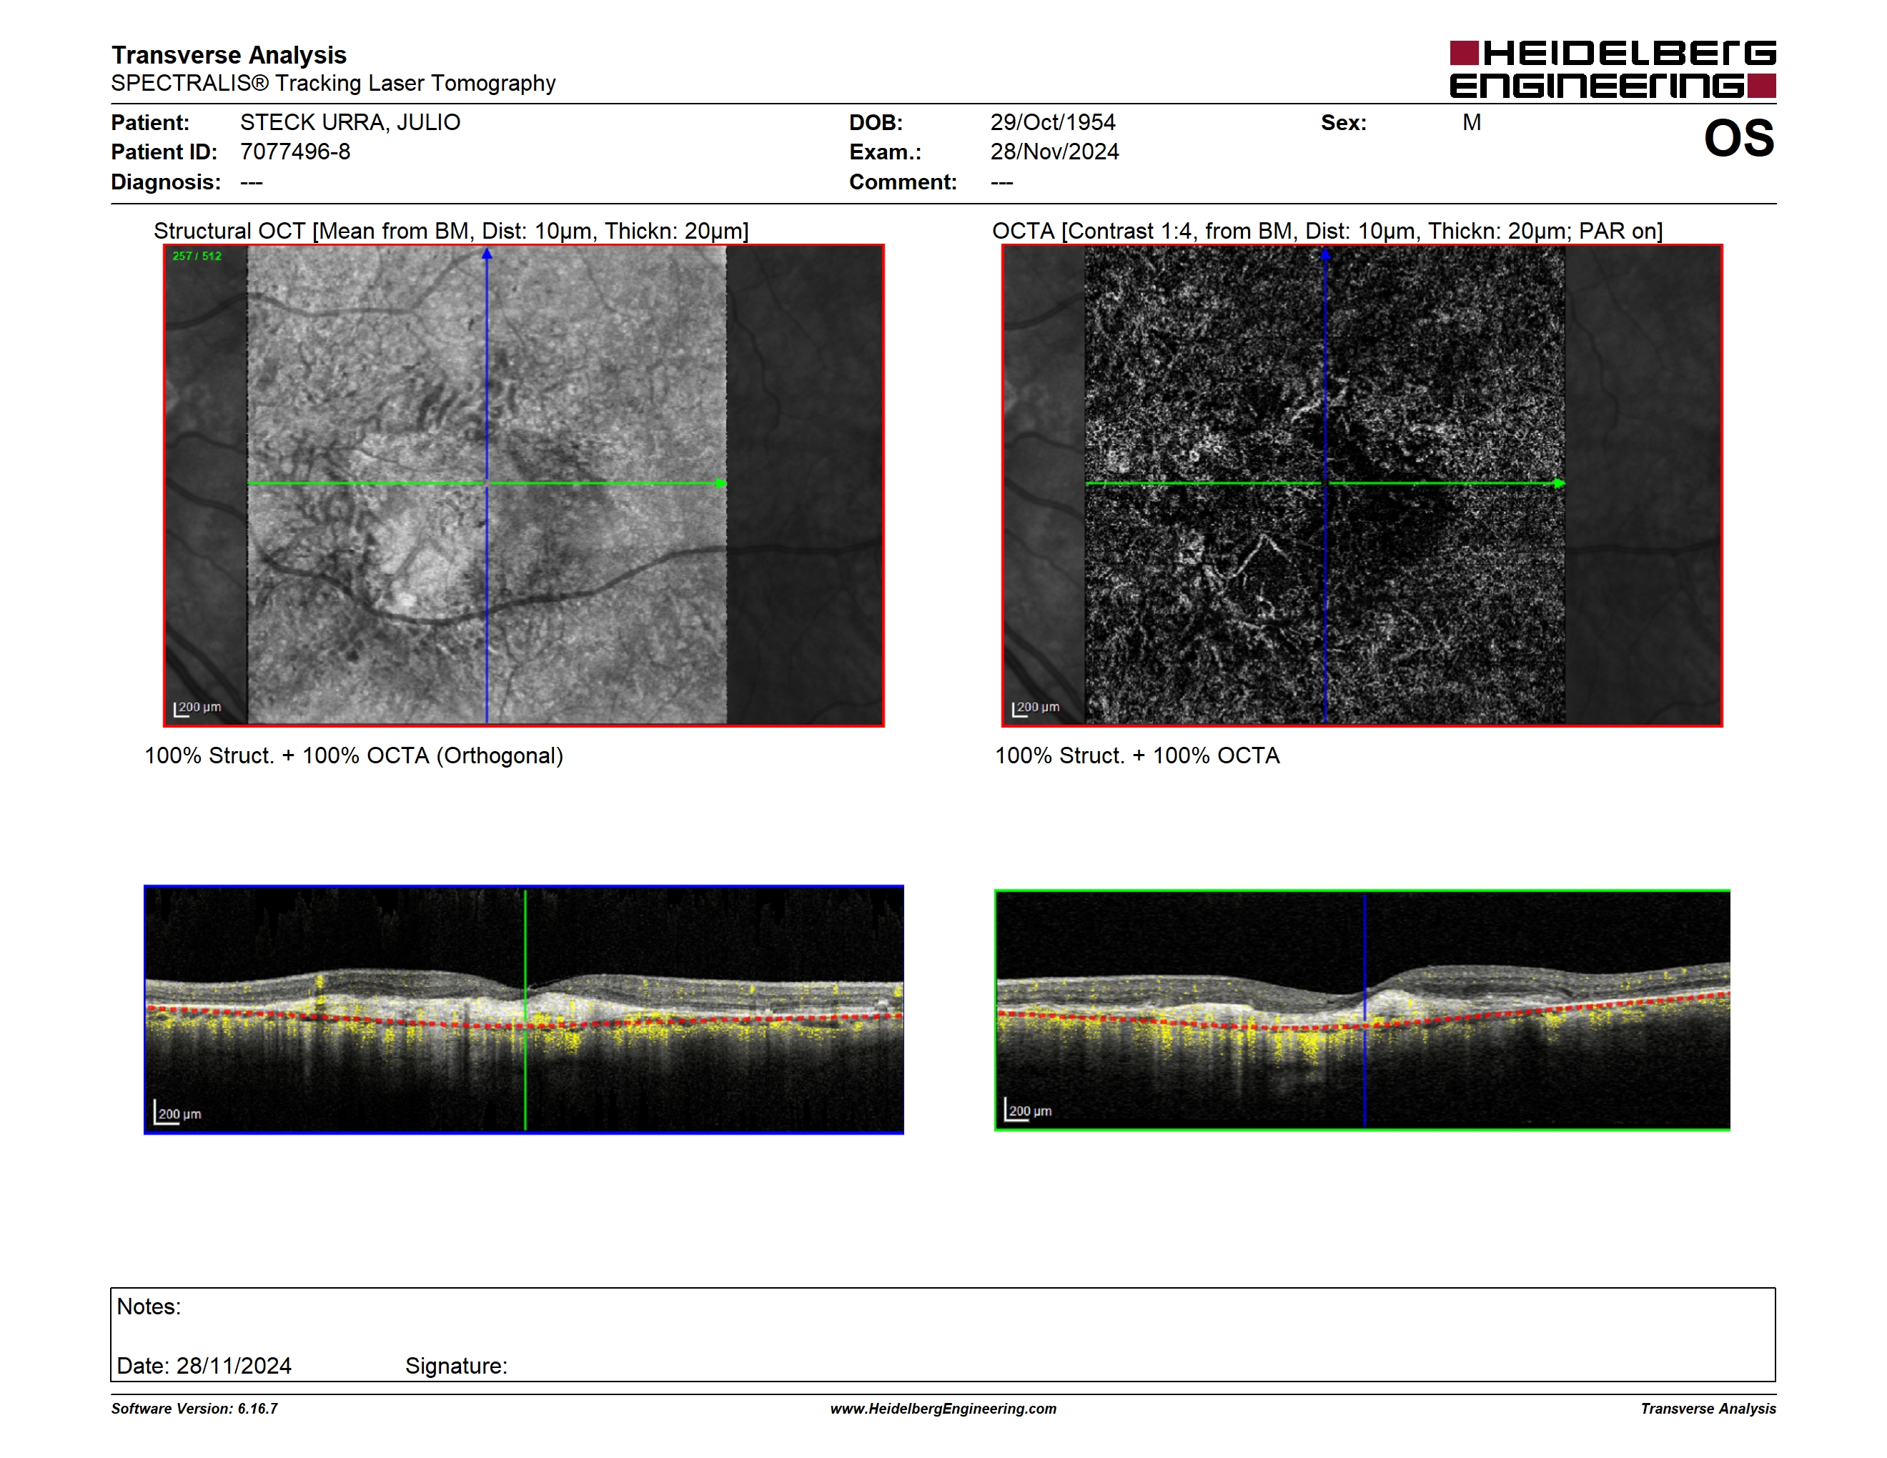Click the 200 µm scale in green-framed B-scan
The width and height of the screenshot is (1887, 1458).
click(1028, 1110)
